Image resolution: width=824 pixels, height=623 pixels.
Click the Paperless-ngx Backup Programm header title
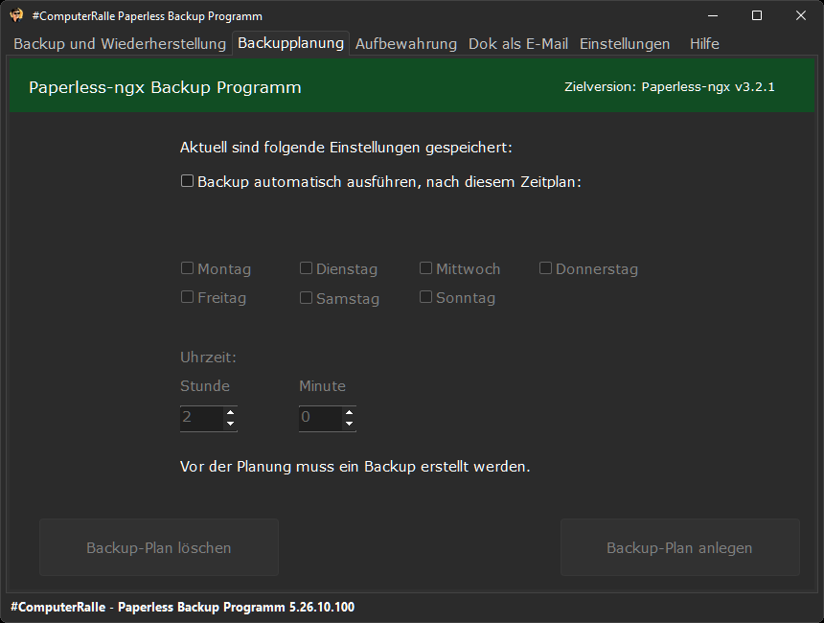click(165, 87)
